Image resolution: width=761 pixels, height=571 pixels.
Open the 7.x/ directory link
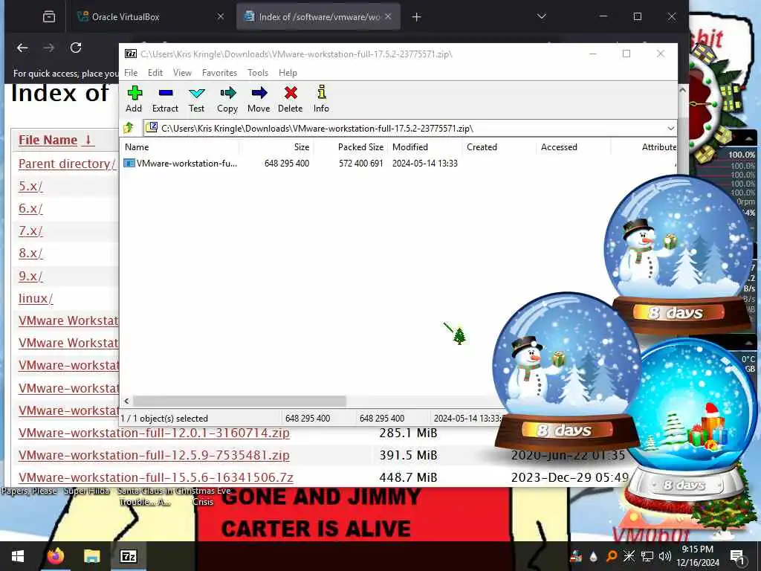click(30, 230)
